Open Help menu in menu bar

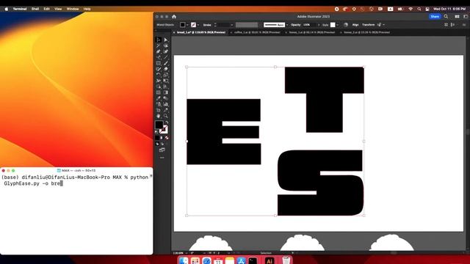87,9
